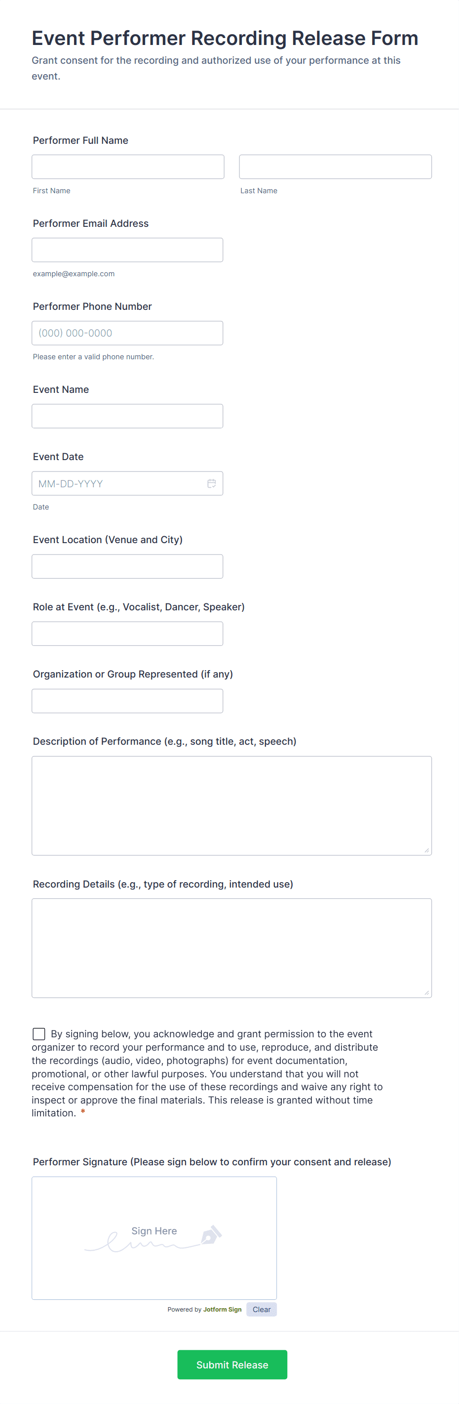Click the First Name input field
The image size is (459, 1404).
click(128, 166)
